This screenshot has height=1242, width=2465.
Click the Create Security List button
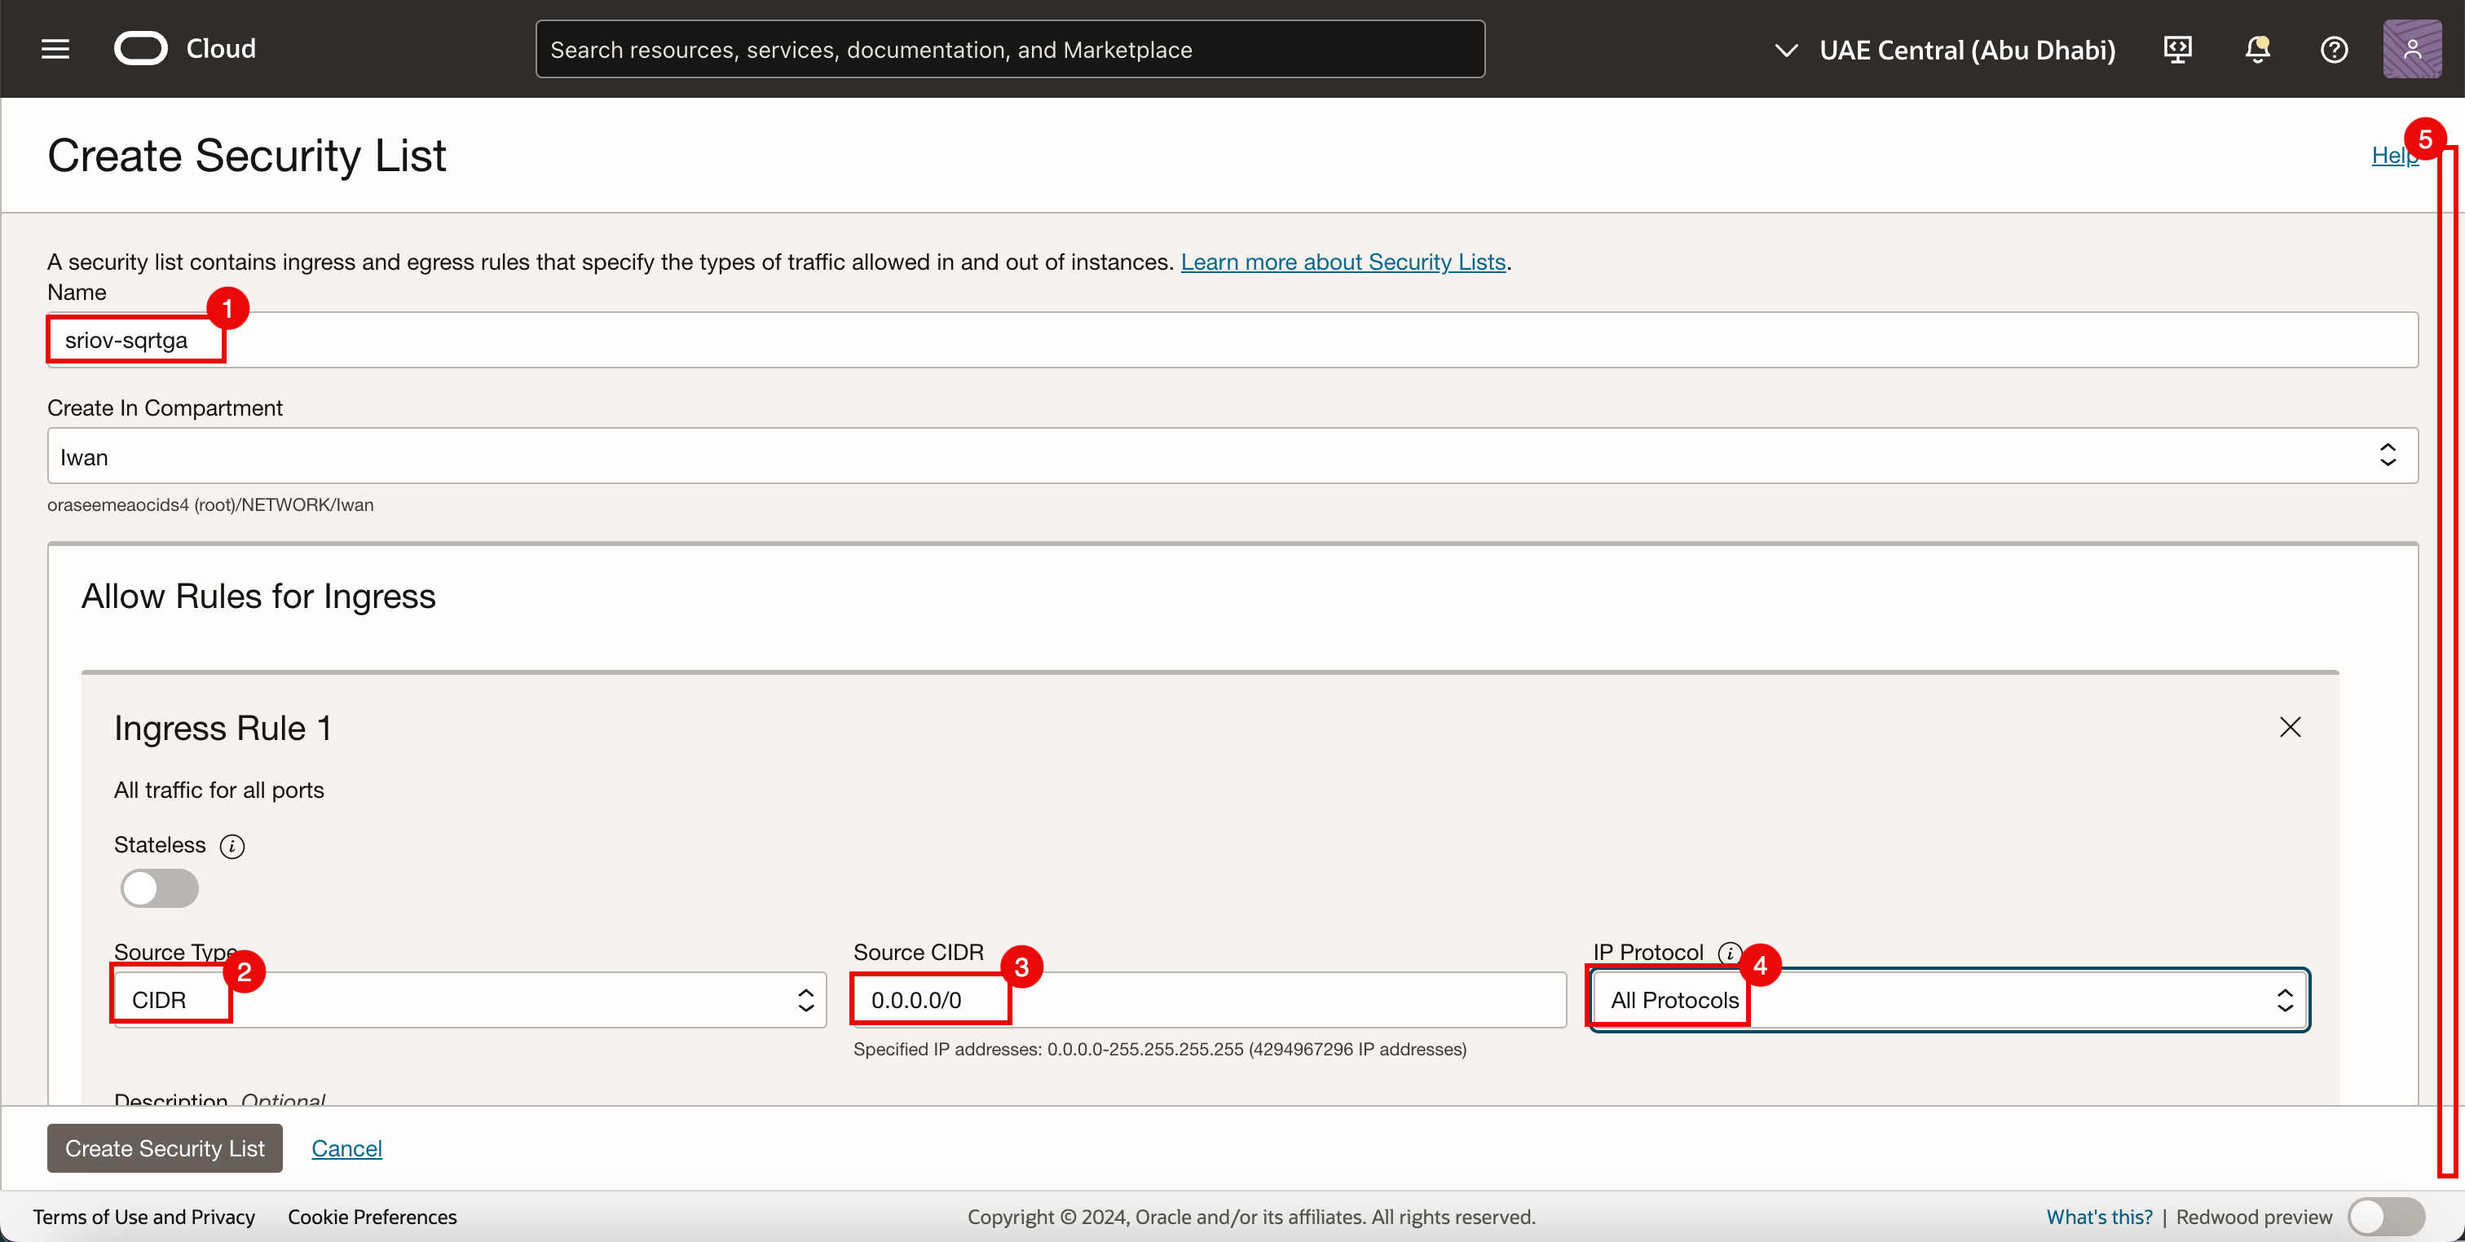pyautogui.click(x=165, y=1148)
